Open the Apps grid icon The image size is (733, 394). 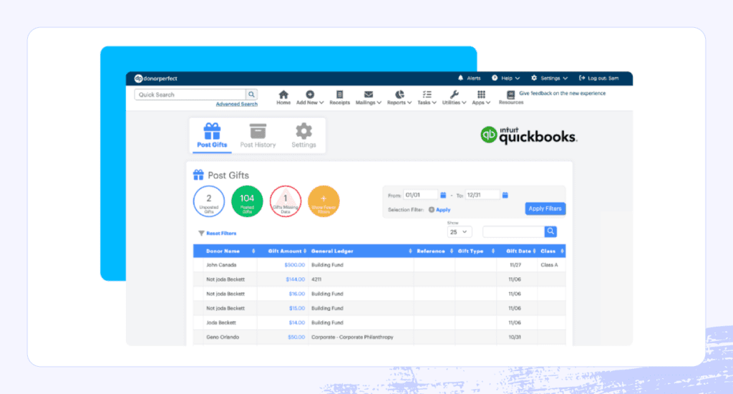481,95
